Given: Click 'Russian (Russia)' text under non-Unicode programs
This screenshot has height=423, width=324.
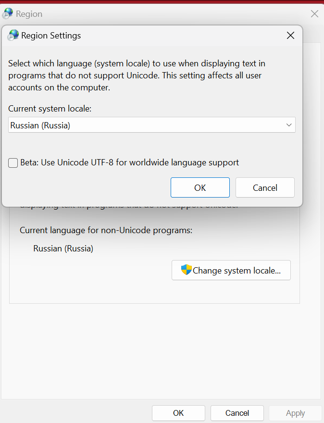Looking at the screenshot, I should [x=63, y=249].
